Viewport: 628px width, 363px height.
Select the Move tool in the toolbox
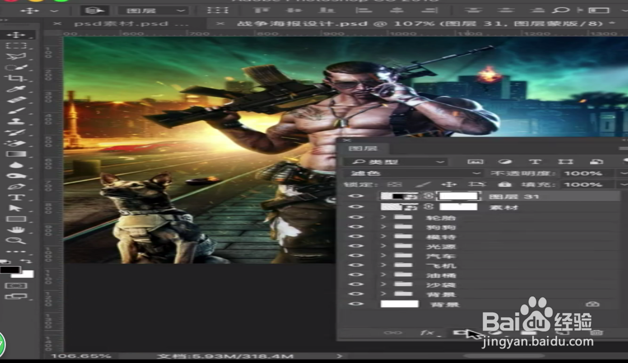tap(16, 35)
